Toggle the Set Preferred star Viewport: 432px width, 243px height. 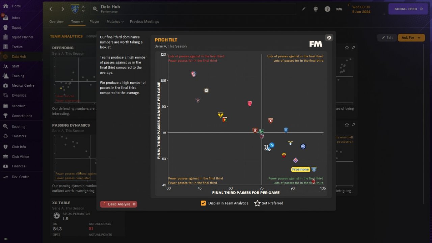(x=258, y=203)
